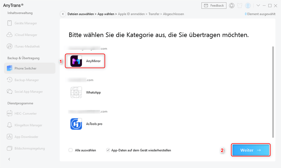The image size is (281, 168).
Task: Open the notifications bell
Action: click(232, 5)
